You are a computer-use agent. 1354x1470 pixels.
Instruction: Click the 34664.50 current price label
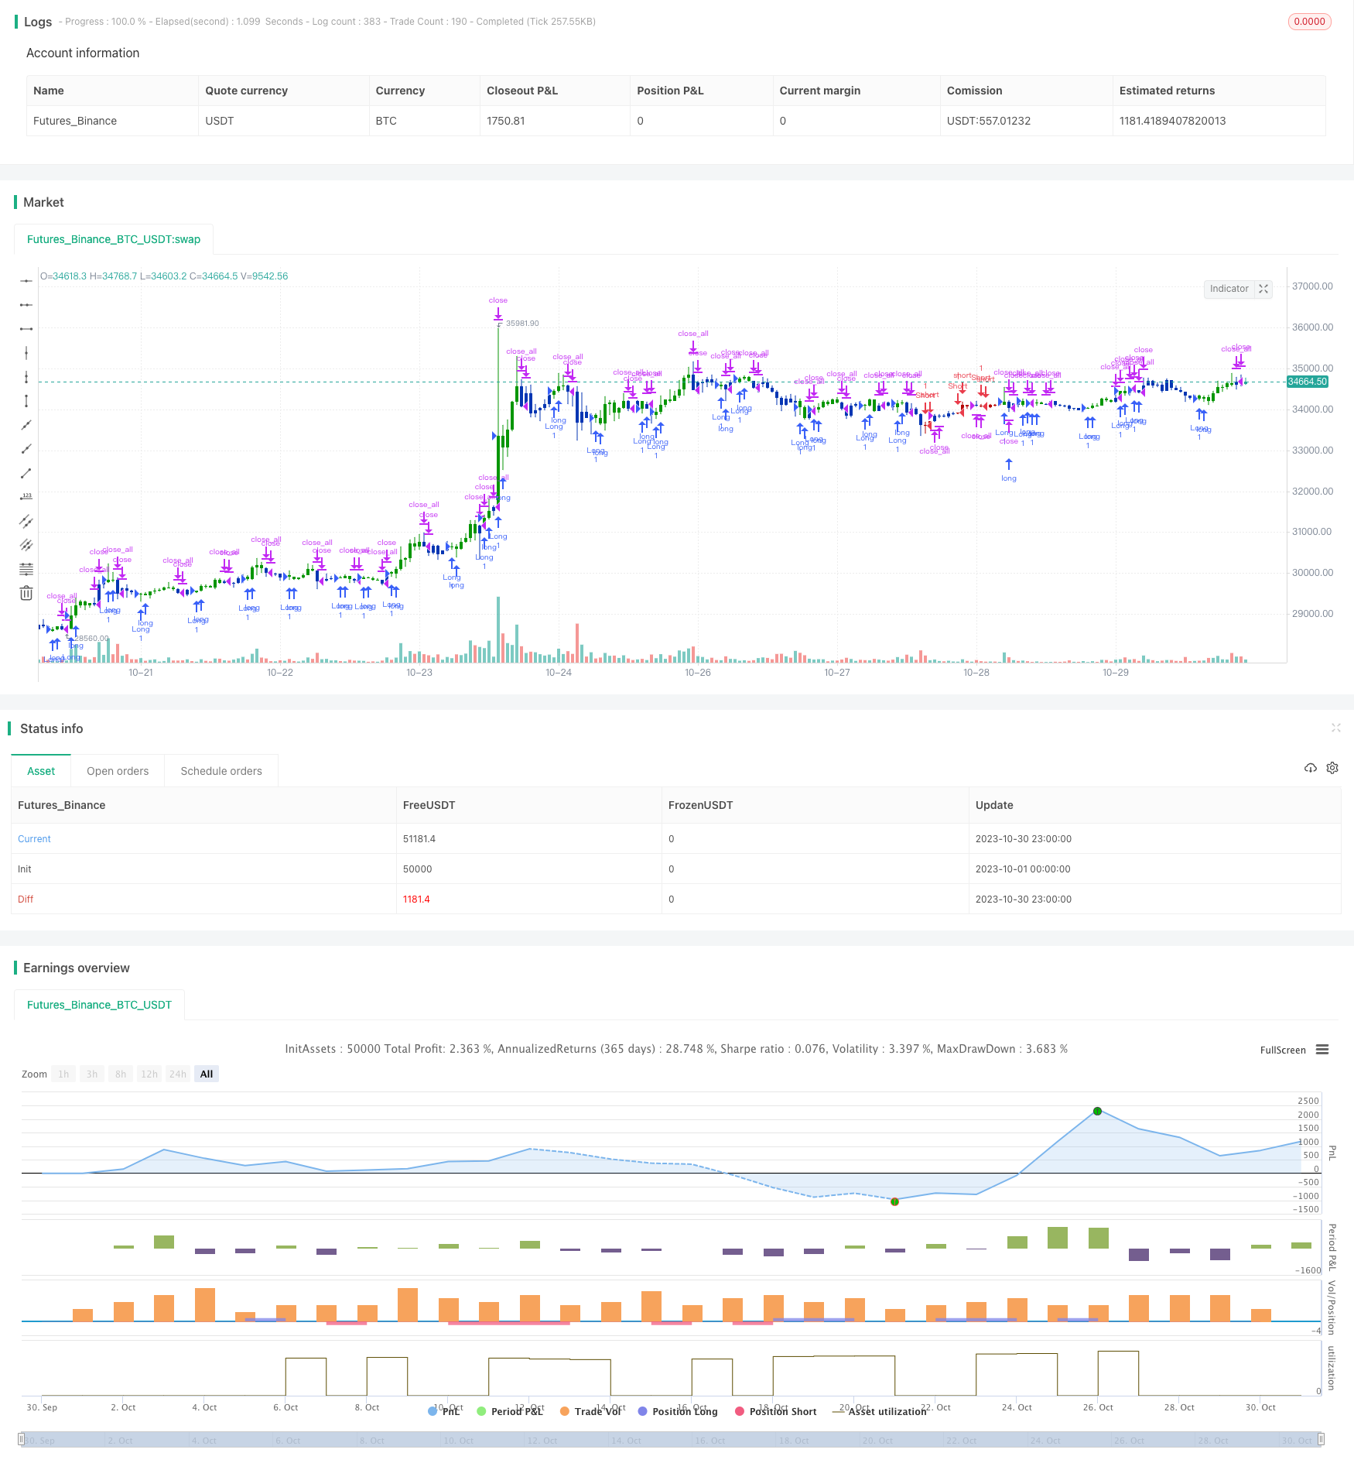click(x=1307, y=382)
